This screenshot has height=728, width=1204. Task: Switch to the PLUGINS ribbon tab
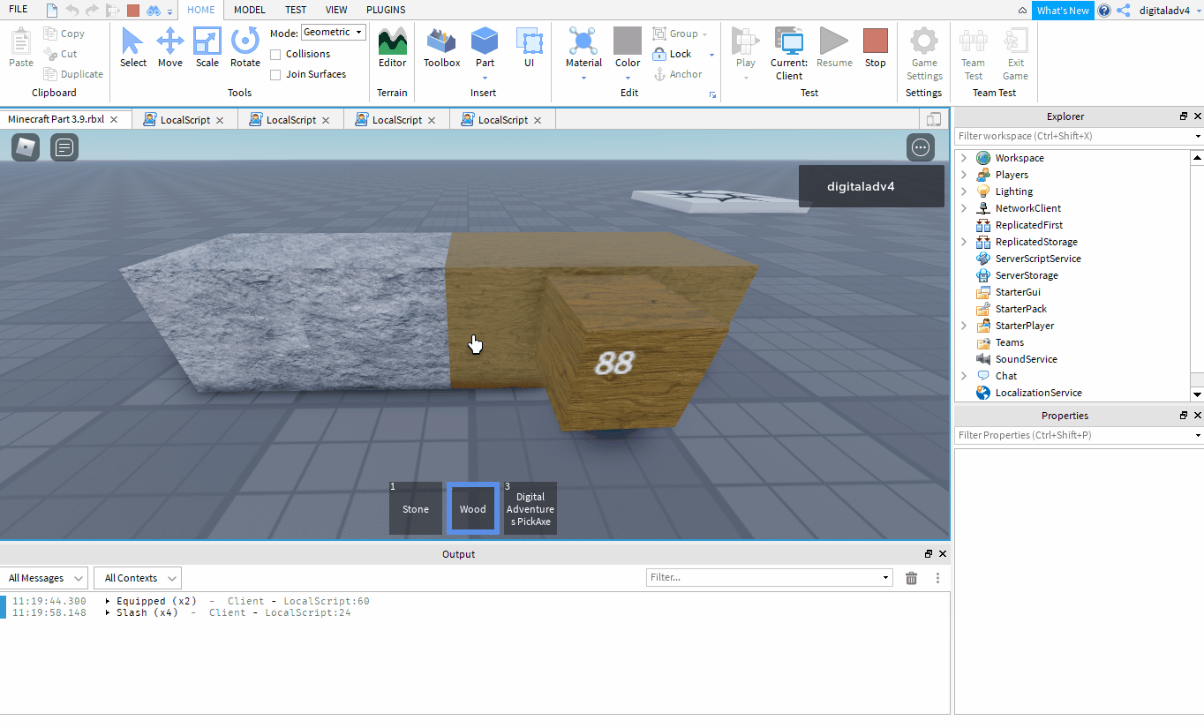point(386,10)
